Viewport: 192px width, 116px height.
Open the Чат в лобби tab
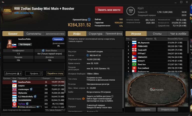pos(178,34)
